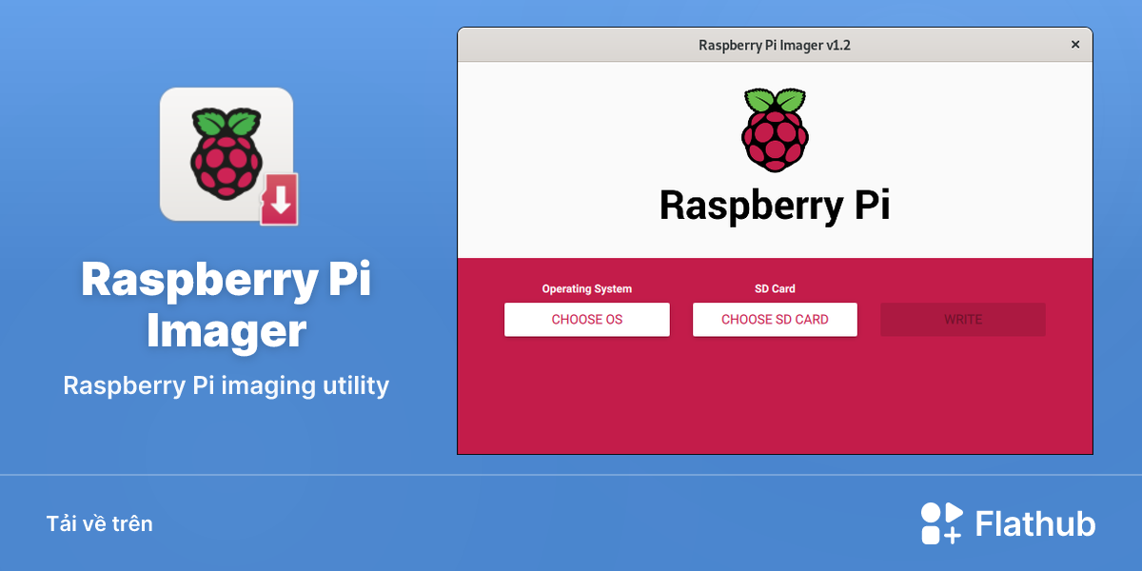Click the bold 'Raspberry Pi Imager' heading at left

(226, 305)
